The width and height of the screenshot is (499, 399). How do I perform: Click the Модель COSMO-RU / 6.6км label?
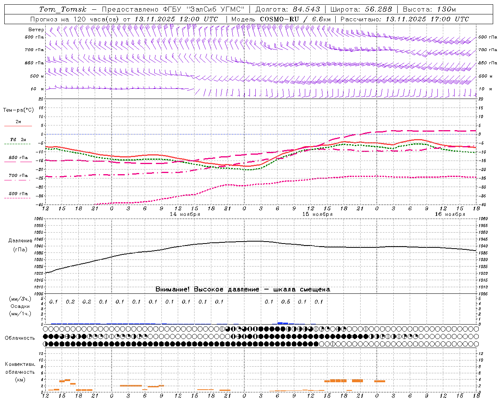[281, 19]
